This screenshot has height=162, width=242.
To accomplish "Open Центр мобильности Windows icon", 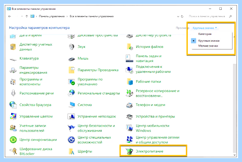I will click(x=129, y=128).
